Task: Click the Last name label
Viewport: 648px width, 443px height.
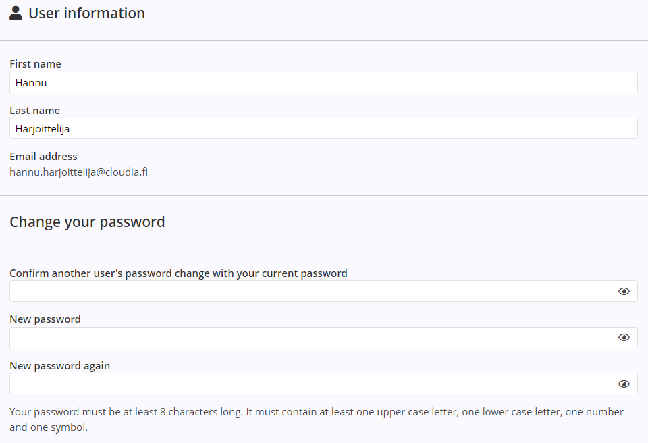Action: point(34,111)
